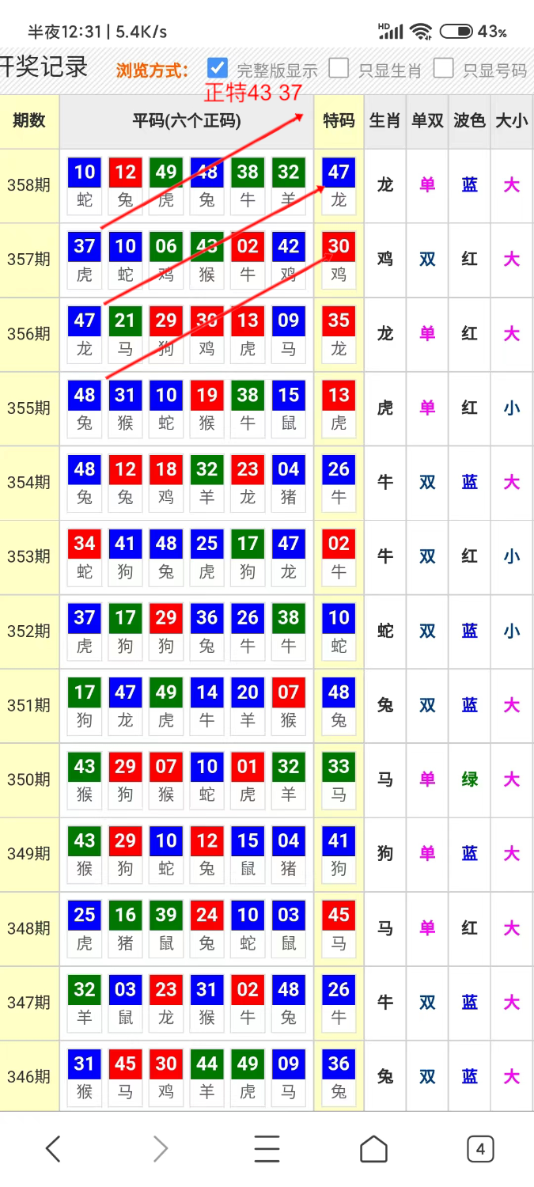Select the 346期 row label

coord(29,1077)
